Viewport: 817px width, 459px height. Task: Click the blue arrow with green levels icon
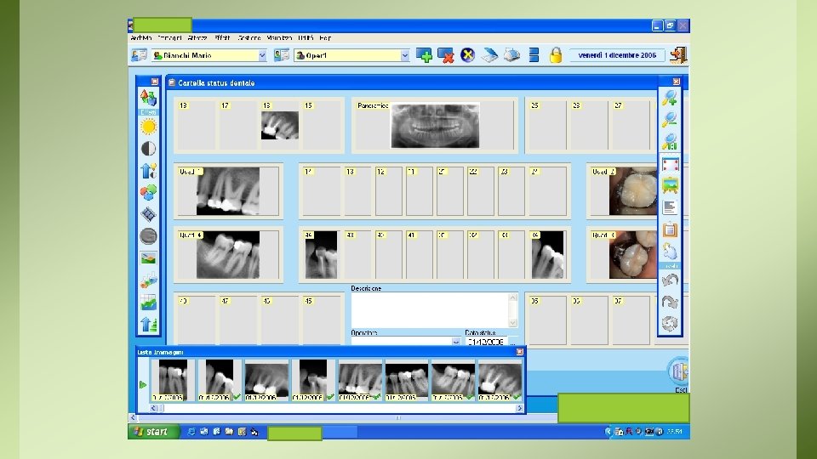[148, 324]
